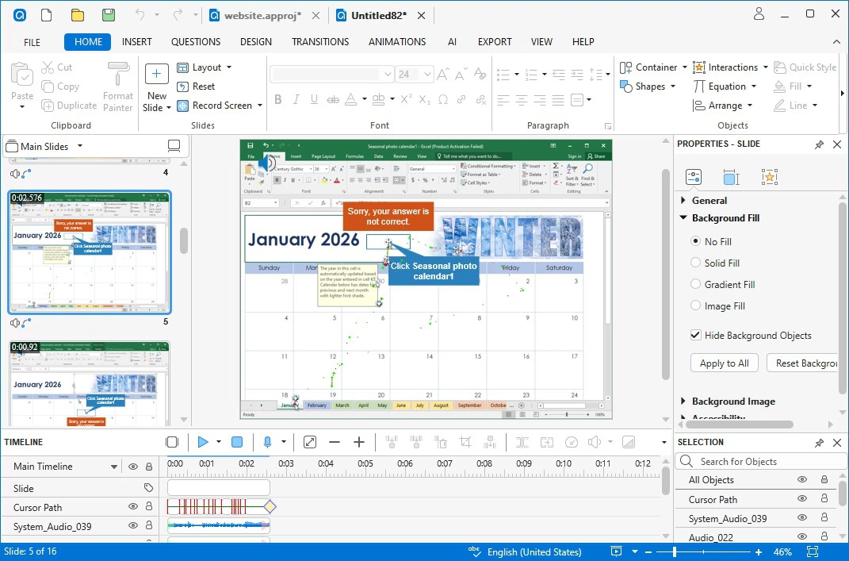Click the record audio microphone icon
The image size is (849, 561).
267,442
